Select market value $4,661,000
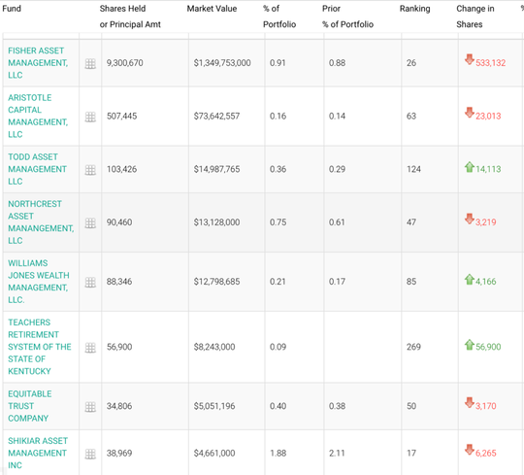 click(214, 454)
